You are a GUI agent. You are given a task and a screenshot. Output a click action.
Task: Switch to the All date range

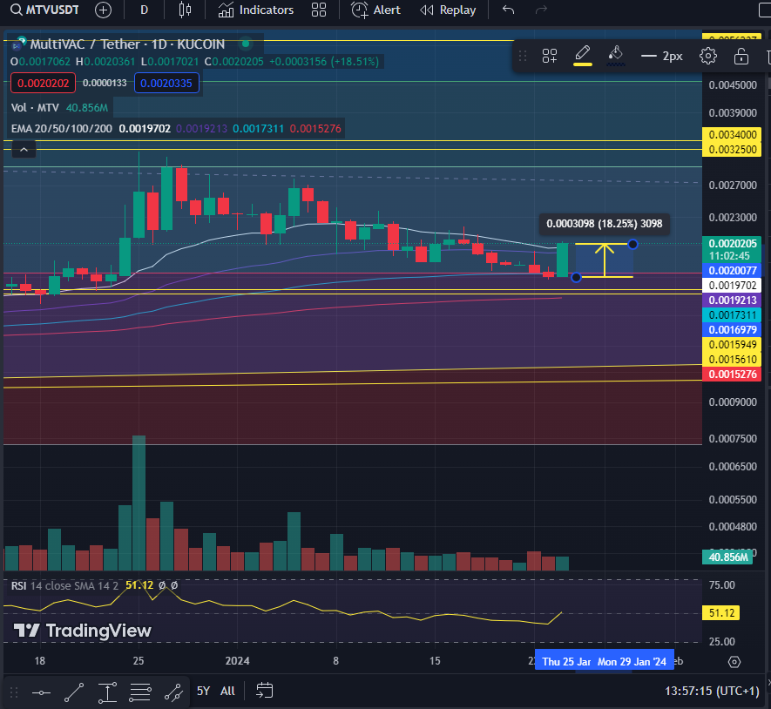pyautogui.click(x=227, y=692)
